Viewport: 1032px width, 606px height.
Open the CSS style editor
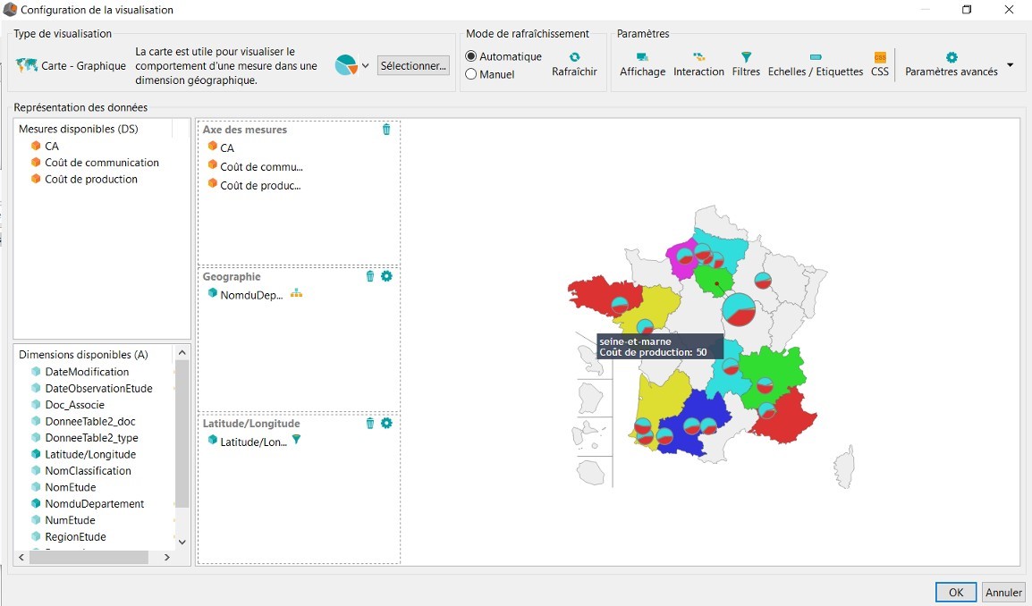880,64
